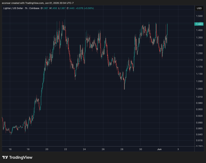Click the close value C1.443

pos(71,8)
